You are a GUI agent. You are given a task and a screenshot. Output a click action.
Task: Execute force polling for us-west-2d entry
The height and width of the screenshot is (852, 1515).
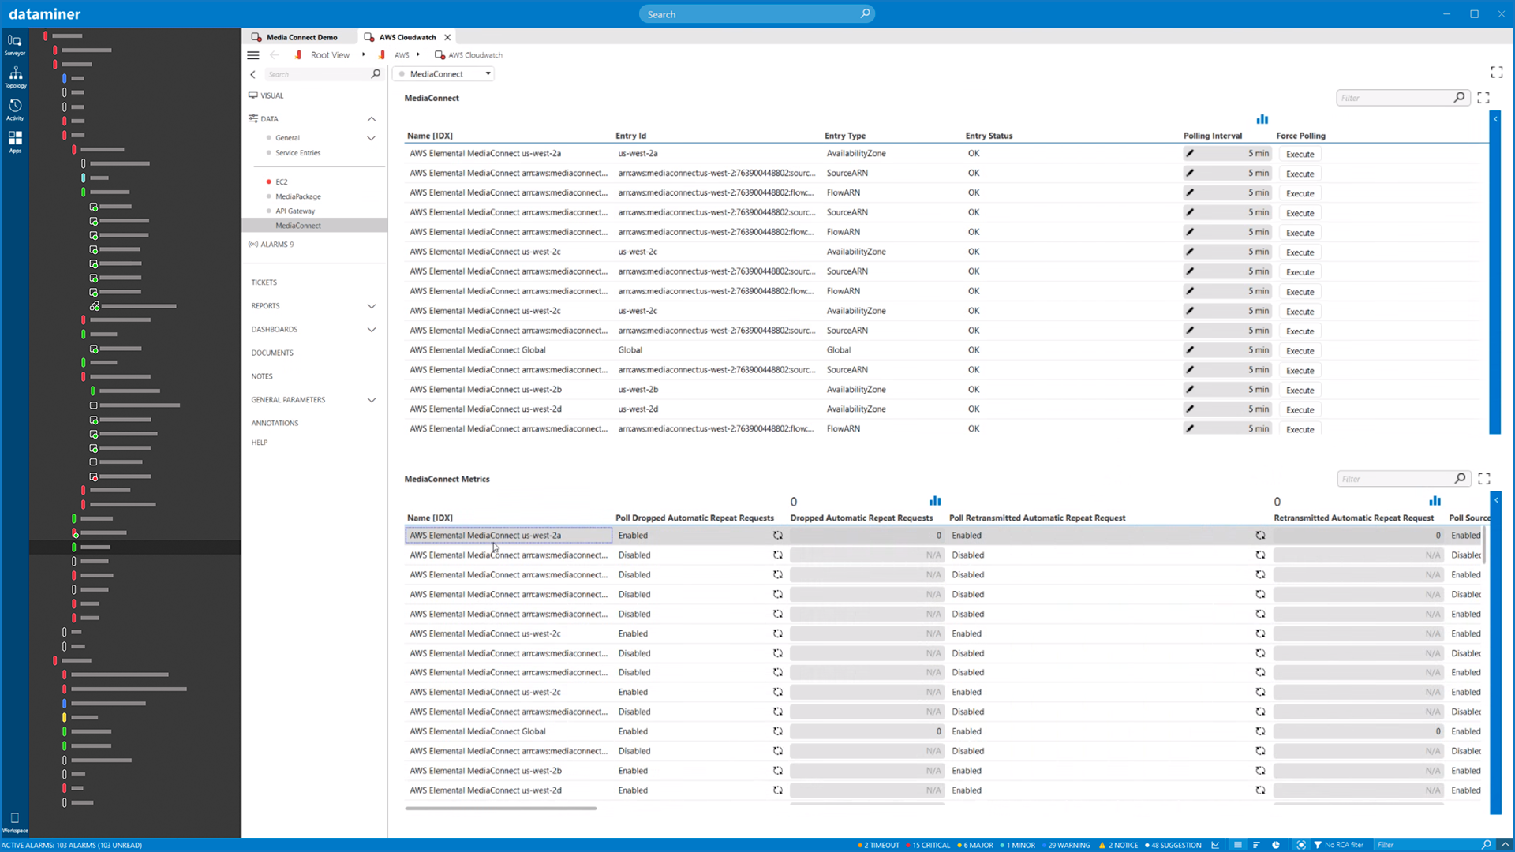coord(1300,410)
